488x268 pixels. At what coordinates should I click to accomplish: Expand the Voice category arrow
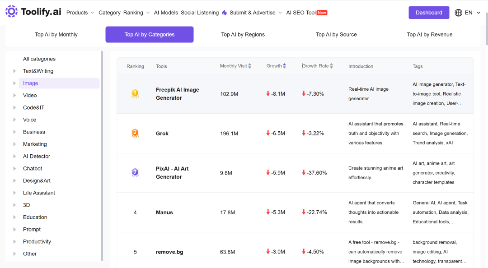14,120
